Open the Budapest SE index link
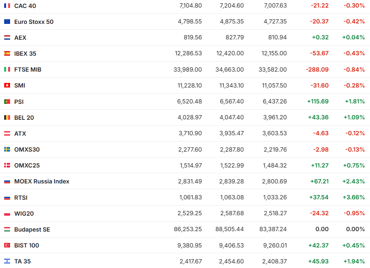The width and height of the screenshot is (370, 268). click(32, 229)
